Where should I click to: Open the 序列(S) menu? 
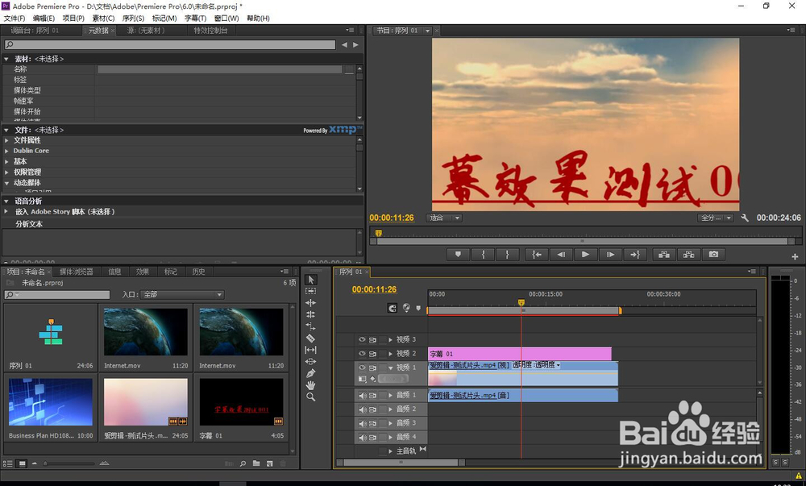133,18
